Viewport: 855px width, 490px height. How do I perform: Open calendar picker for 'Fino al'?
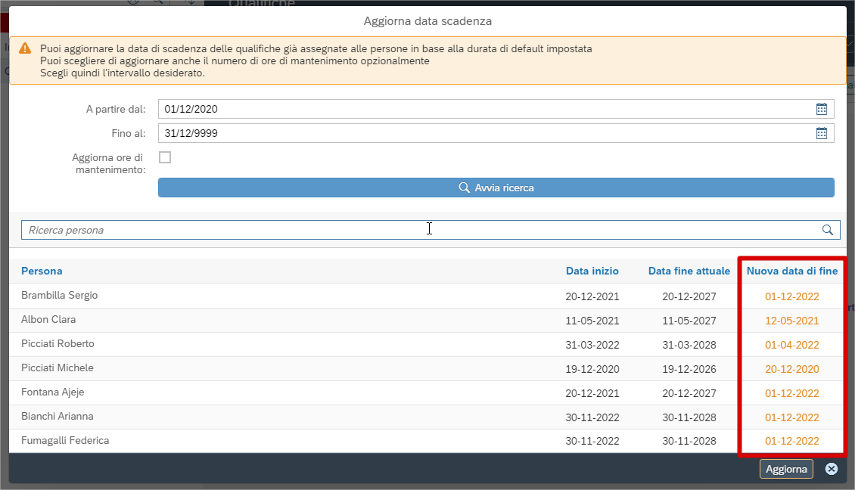pyautogui.click(x=822, y=133)
